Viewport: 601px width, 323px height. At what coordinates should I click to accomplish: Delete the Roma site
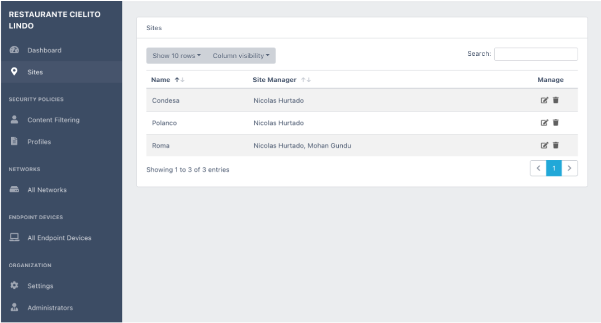point(556,145)
